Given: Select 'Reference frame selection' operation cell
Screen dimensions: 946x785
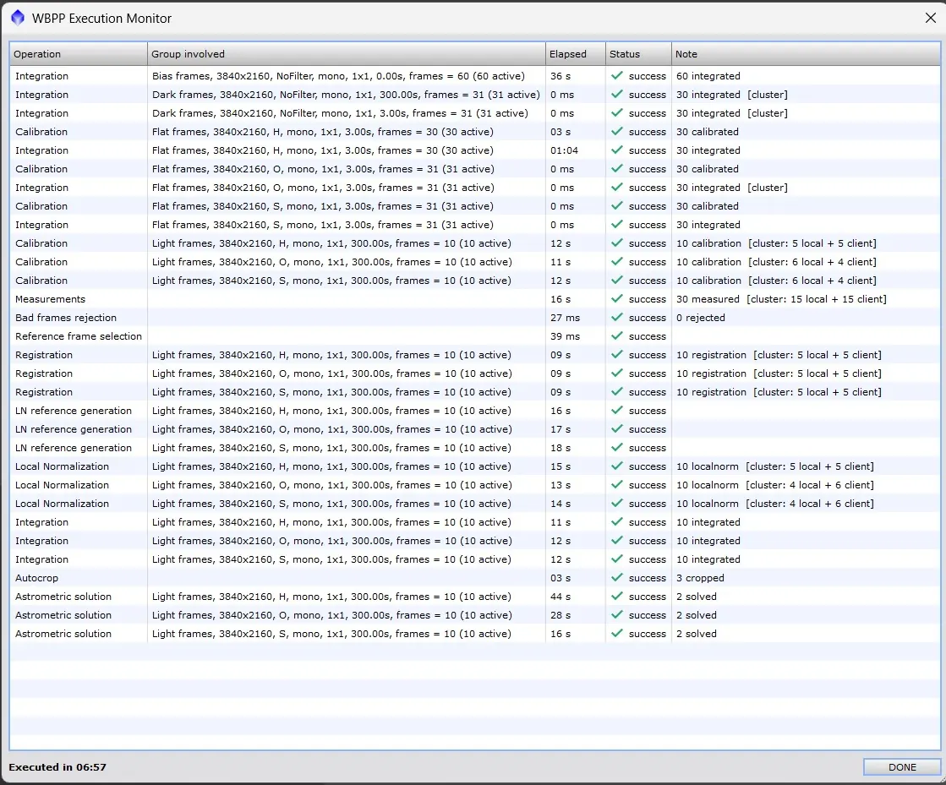Looking at the screenshot, I should point(79,336).
